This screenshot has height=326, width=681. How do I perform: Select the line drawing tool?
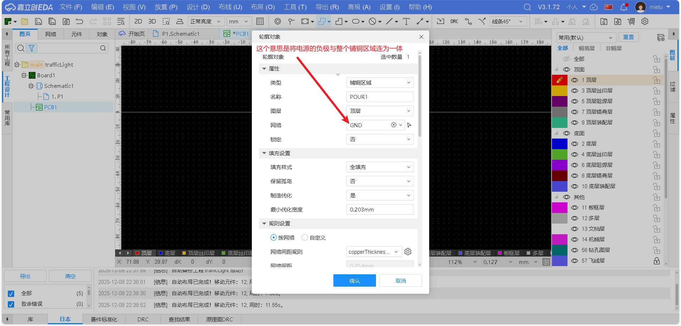pos(389,21)
